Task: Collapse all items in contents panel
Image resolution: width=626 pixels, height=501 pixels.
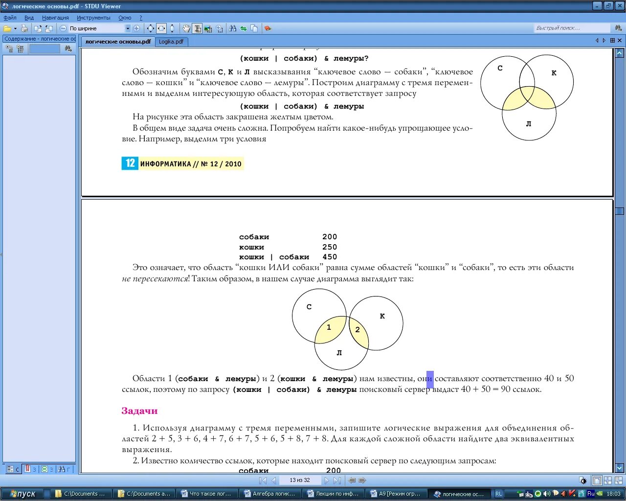Action: pyautogui.click(x=20, y=48)
